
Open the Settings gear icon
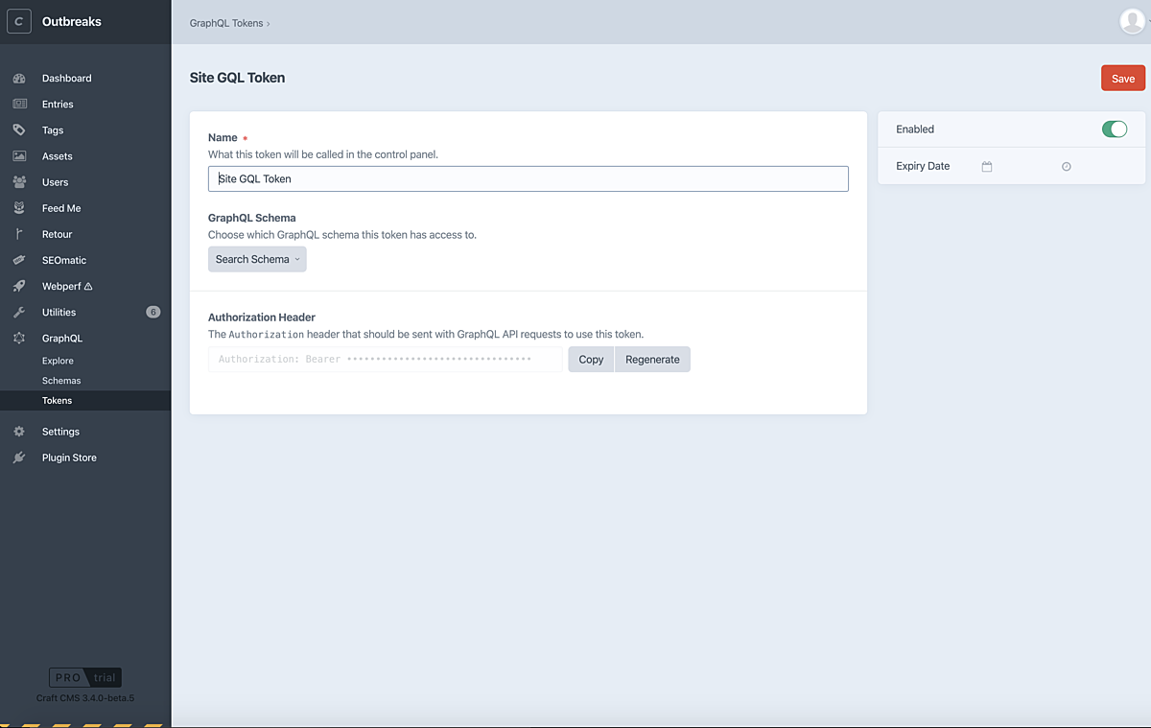19,432
